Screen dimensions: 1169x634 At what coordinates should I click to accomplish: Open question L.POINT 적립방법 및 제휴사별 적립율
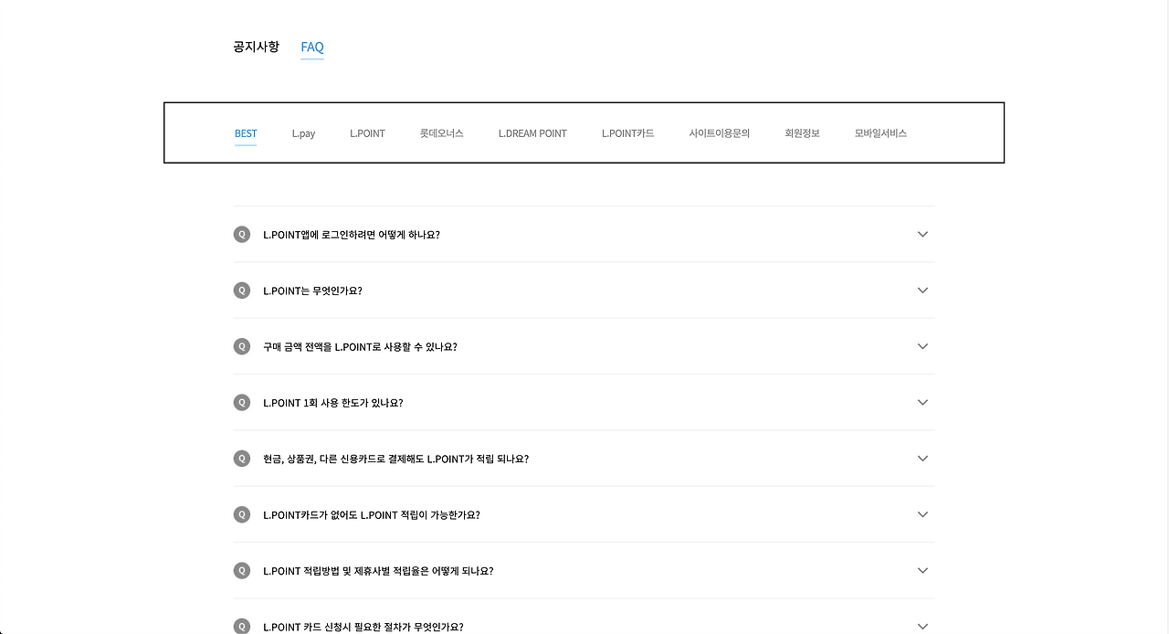pyautogui.click(x=378, y=571)
